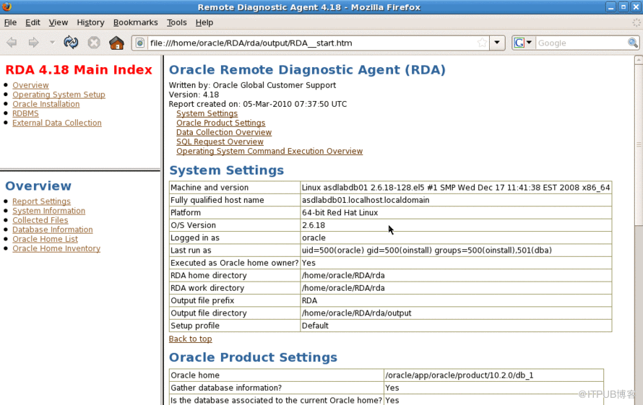Open the RDBMS link
The image size is (643, 405).
[25, 113]
